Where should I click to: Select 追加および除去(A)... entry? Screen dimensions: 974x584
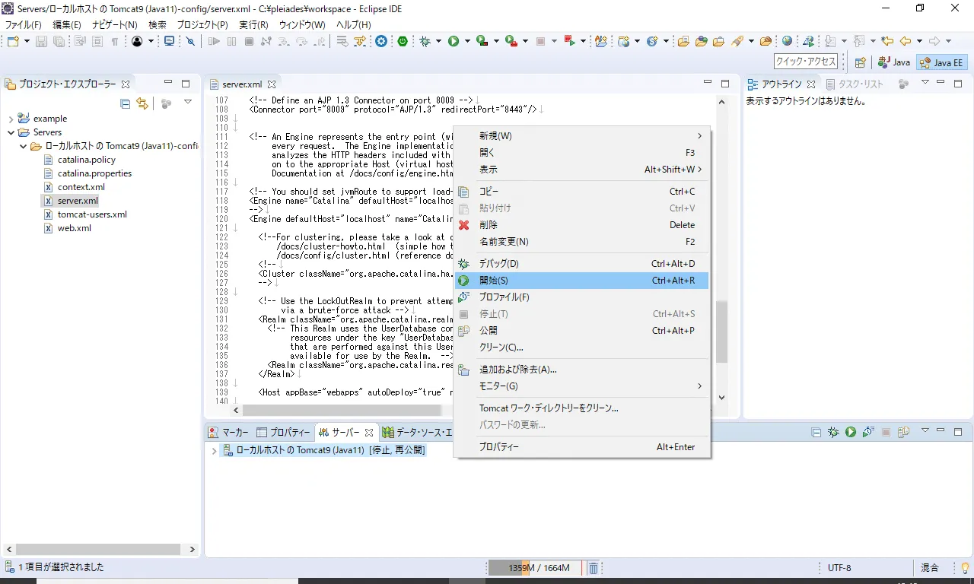pos(582,370)
